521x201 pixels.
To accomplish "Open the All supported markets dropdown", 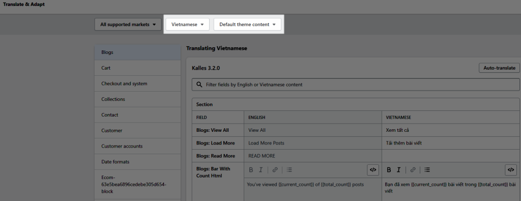I will pyautogui.click(x=128, y=24).
